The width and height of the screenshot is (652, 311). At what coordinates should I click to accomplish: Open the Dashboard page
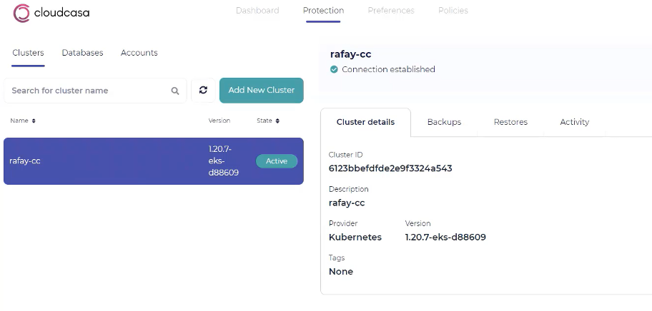coord(257,11)
